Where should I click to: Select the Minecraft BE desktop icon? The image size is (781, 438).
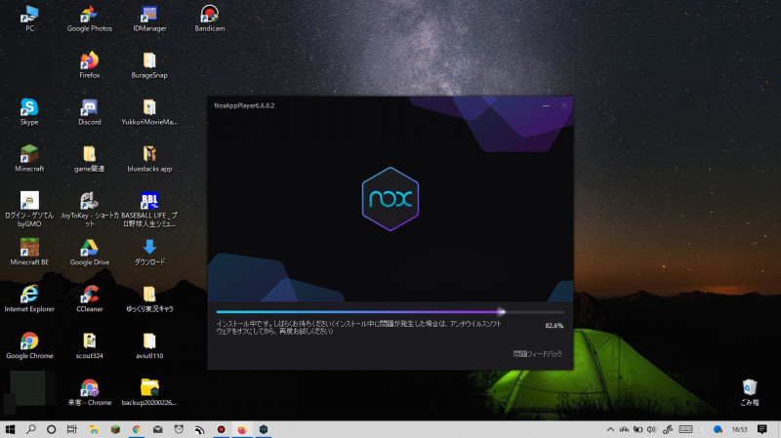29,252
